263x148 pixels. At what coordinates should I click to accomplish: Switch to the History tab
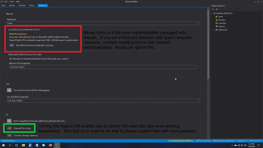pos(32,5)
